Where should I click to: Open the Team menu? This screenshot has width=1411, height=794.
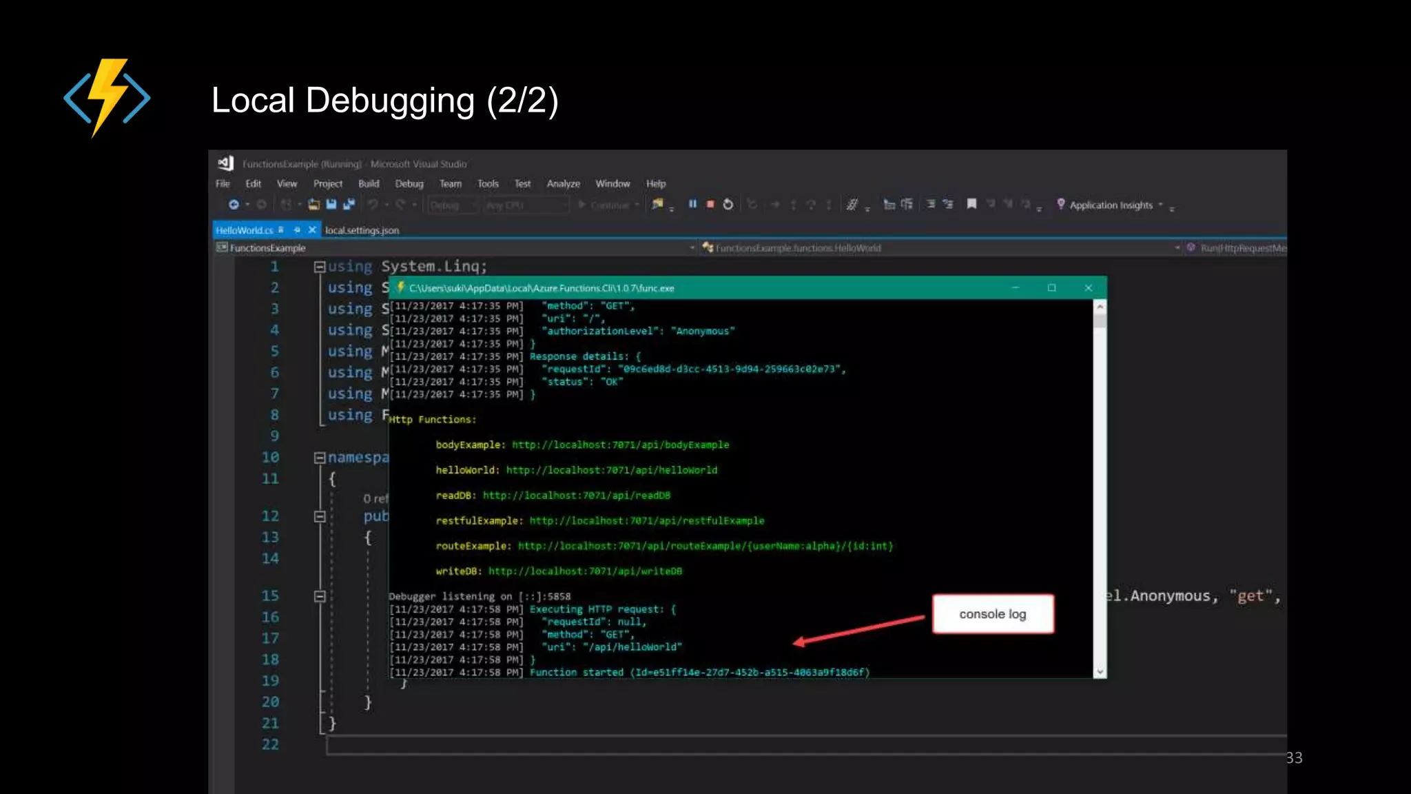pyautogui.click(x=451, y=184)
